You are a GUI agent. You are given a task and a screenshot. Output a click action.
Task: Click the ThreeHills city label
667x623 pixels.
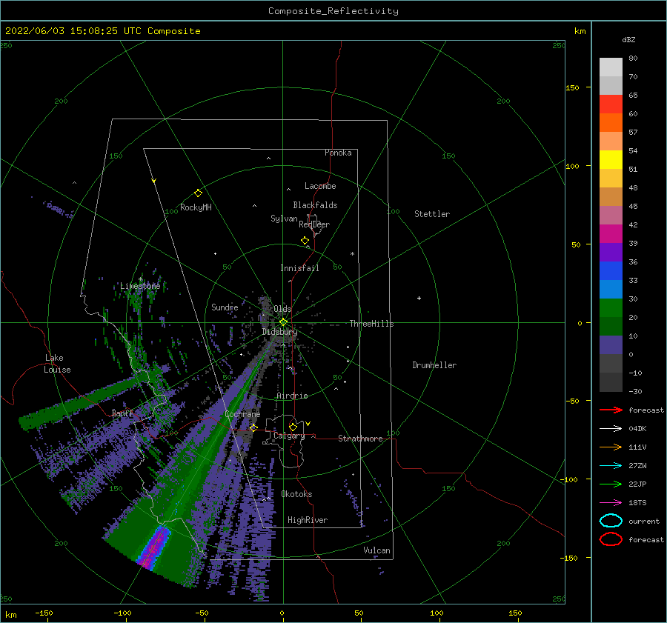372,324
